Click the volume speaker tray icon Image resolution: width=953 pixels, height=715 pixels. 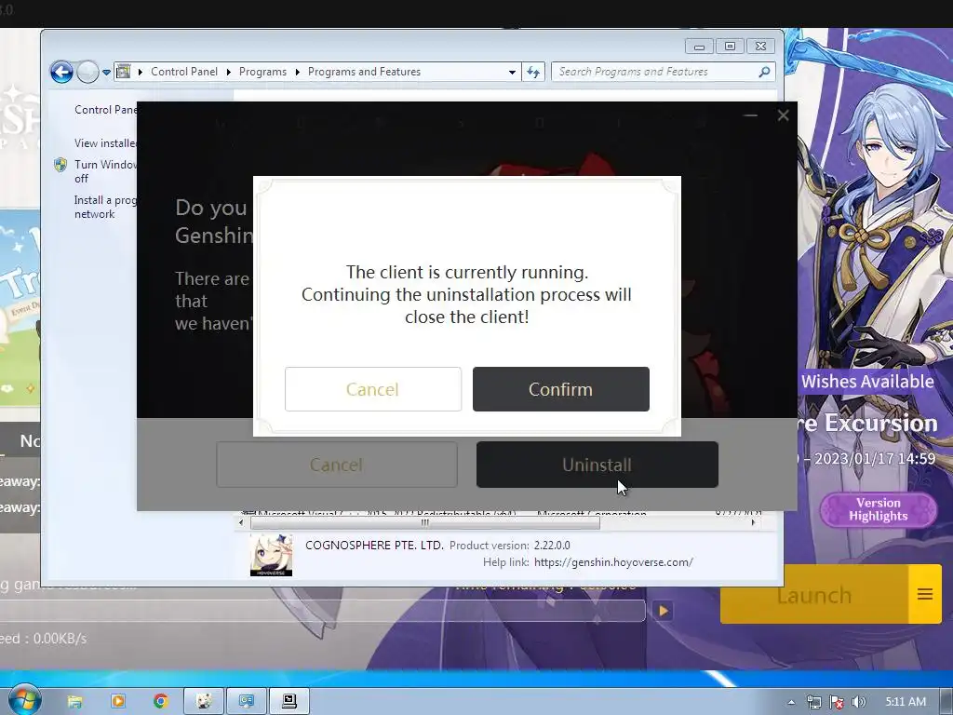(x=858, y=702)
